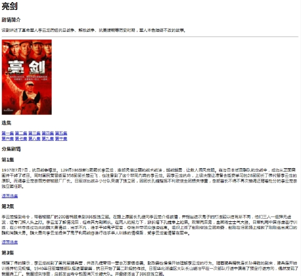This screenshot has width=301, height=276.
Task: Open the 第一集 episode link
Action: [x=8, y=133]
